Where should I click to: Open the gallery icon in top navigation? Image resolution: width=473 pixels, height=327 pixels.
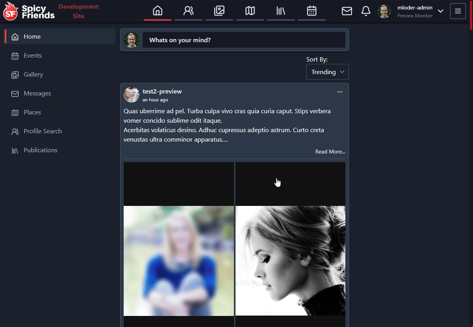(x=219, y=11)
